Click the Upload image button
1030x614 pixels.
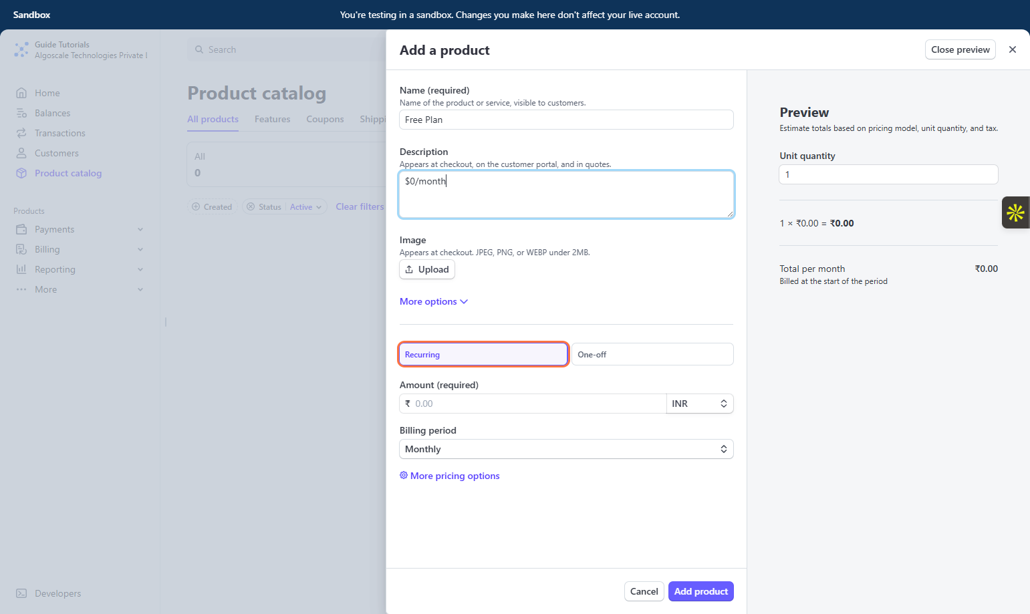[427, 269]
